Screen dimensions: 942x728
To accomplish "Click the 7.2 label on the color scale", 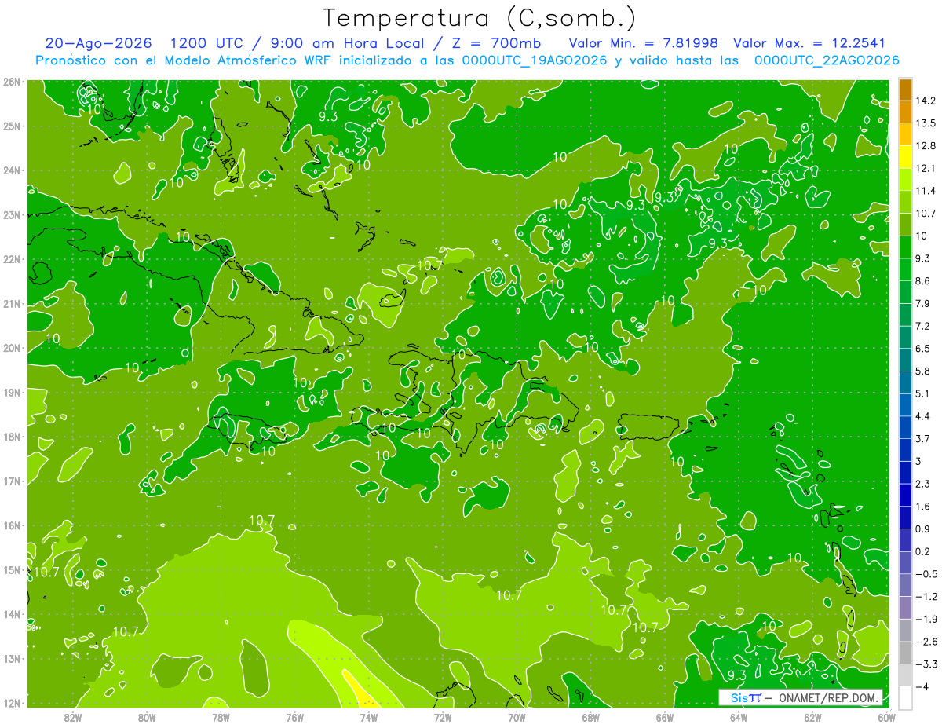I will coord(924,326).
